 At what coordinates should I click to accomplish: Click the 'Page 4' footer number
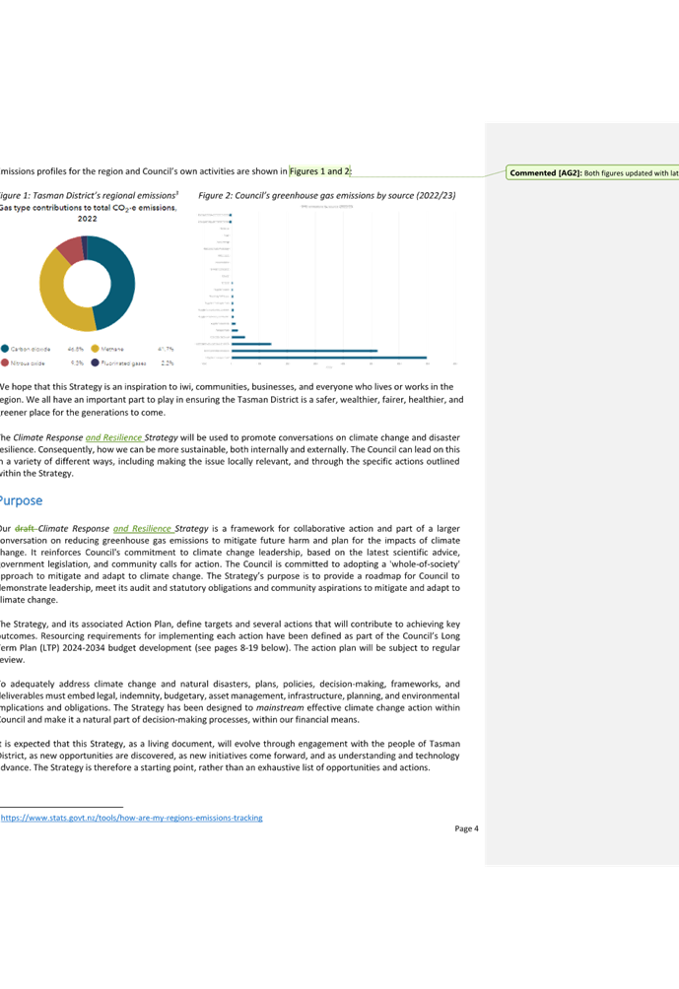(x=466, y=828)
